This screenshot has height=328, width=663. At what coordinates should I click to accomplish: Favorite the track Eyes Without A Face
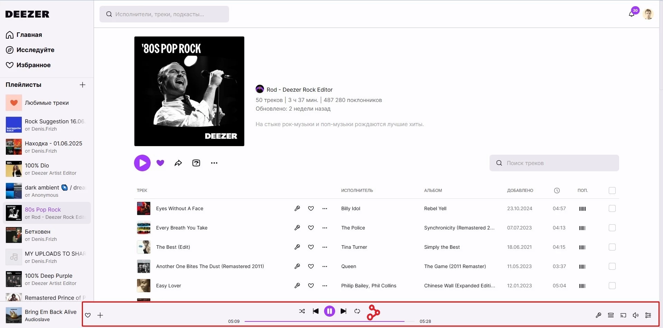311,208
